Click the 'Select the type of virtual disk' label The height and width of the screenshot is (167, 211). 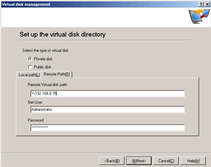click(x=45, y=50)
